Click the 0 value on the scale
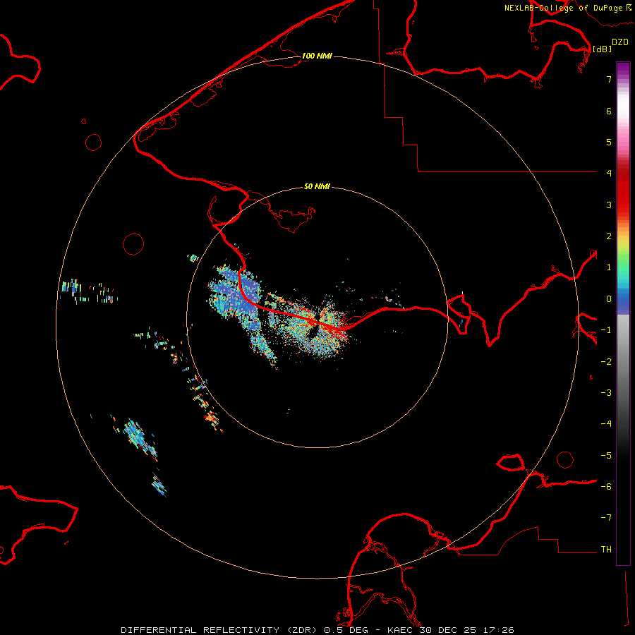635x635 pixels. (609, 299)
